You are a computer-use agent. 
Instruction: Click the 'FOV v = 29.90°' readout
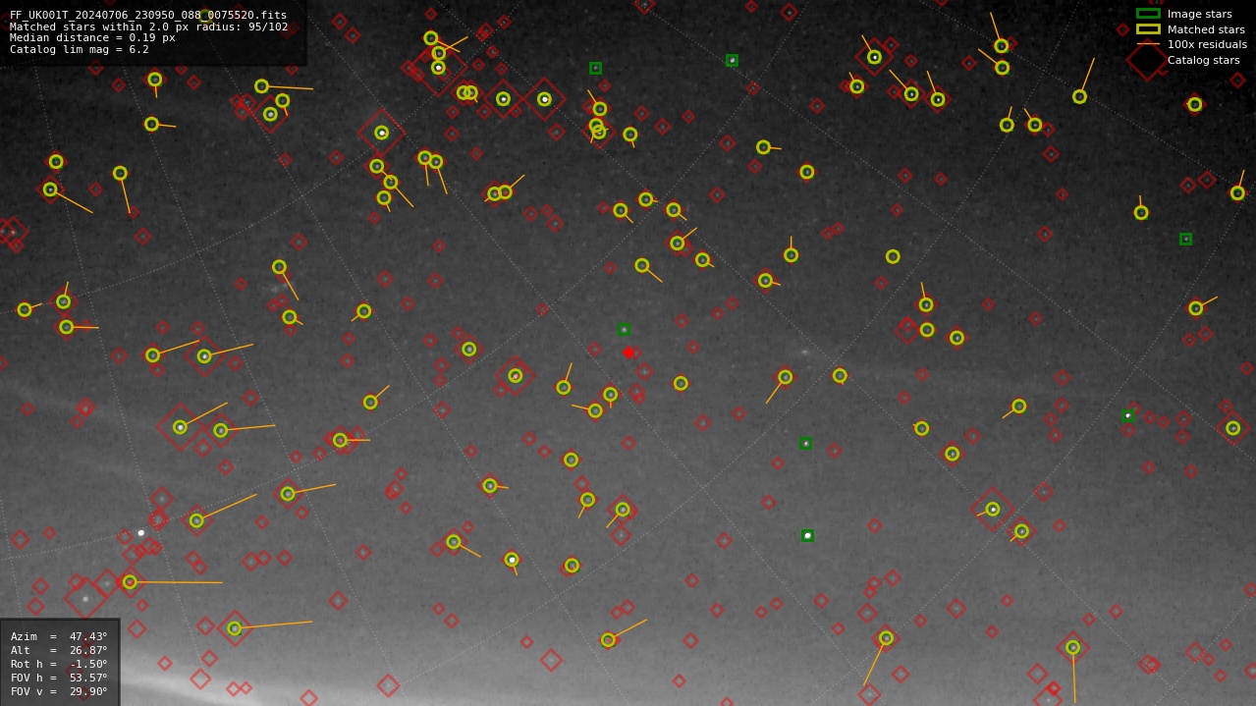pos(59,691)
